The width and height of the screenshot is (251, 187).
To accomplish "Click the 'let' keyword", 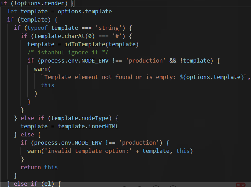I will 12,12.
